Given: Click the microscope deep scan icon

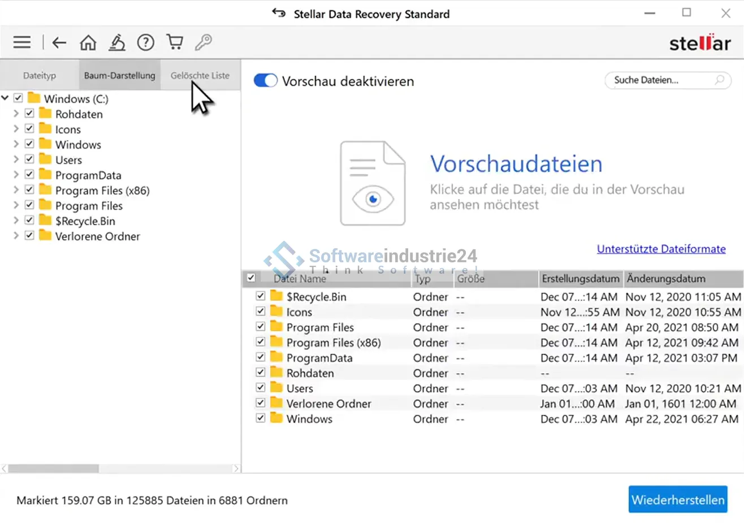Looking at the screenshot, I should (x=117, y=42).
